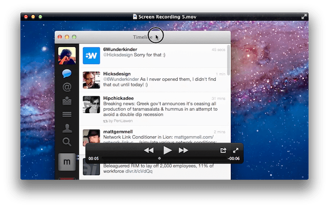Click the Hicksdesign profile picture
The image size is (329, 208).
(x=91, y=80)
